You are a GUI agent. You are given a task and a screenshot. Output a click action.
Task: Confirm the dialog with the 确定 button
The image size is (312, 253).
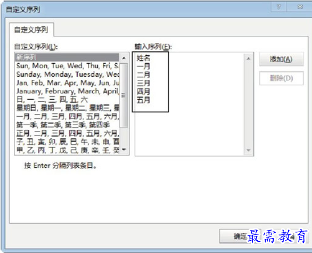[240, 236]
